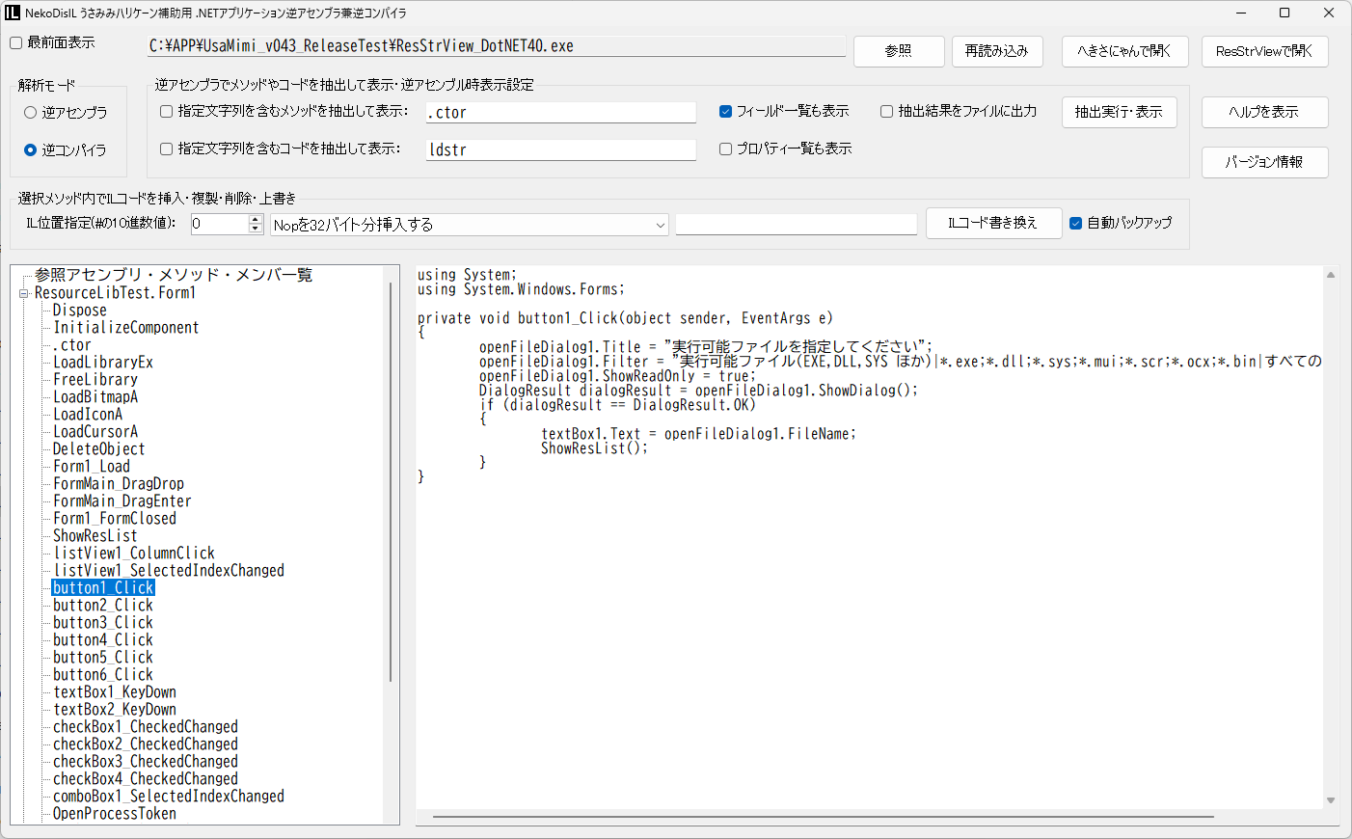Select Form1_Load in the method tree
Viewport: 1352px width, 839px height.
(x=92, y=467)
